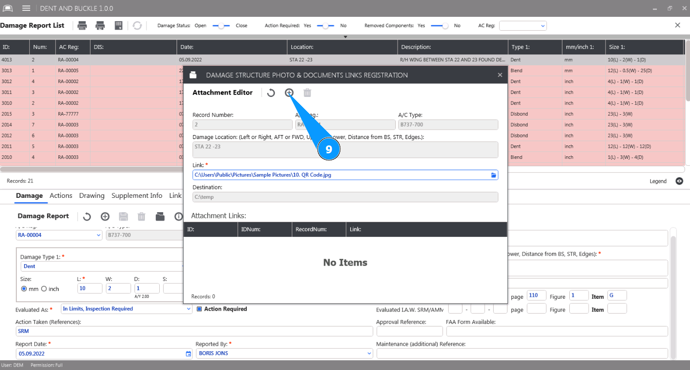Click the IDNum column header in Attachment Links
The image size is (690, 370).
pyautogui.click(x=265, y=229)
